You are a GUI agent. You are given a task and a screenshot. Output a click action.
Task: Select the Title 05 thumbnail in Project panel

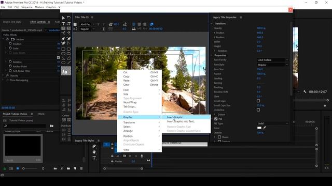[23, 148]
